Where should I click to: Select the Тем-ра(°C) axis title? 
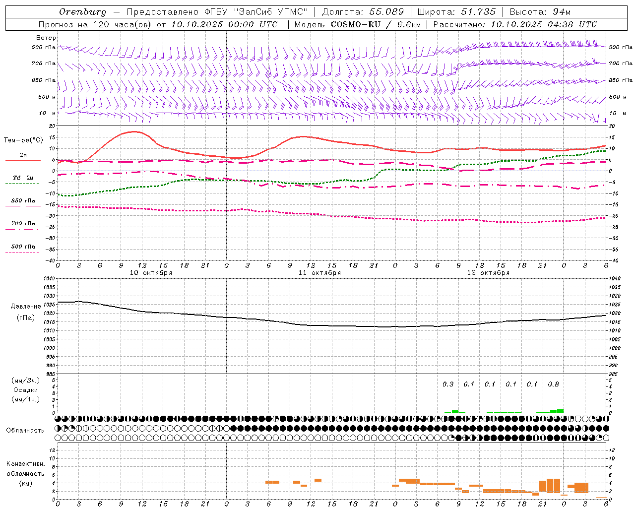23,140
